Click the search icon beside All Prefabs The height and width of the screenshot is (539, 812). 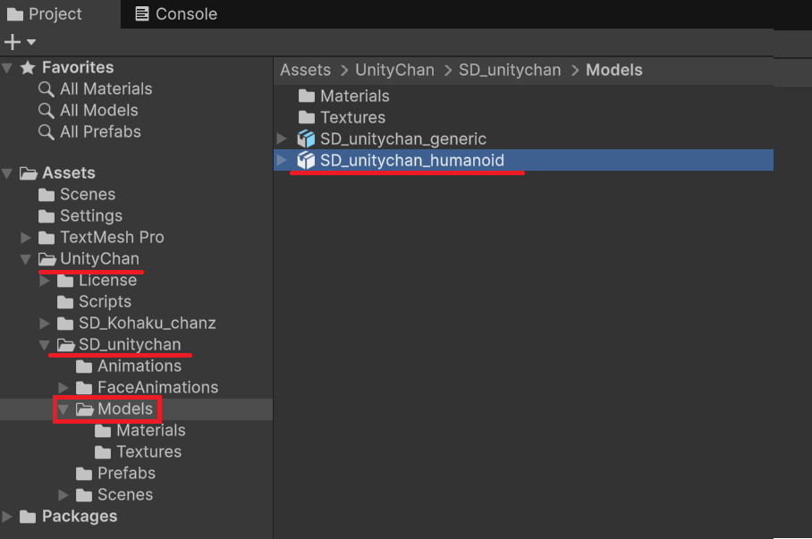pos(47,131)
